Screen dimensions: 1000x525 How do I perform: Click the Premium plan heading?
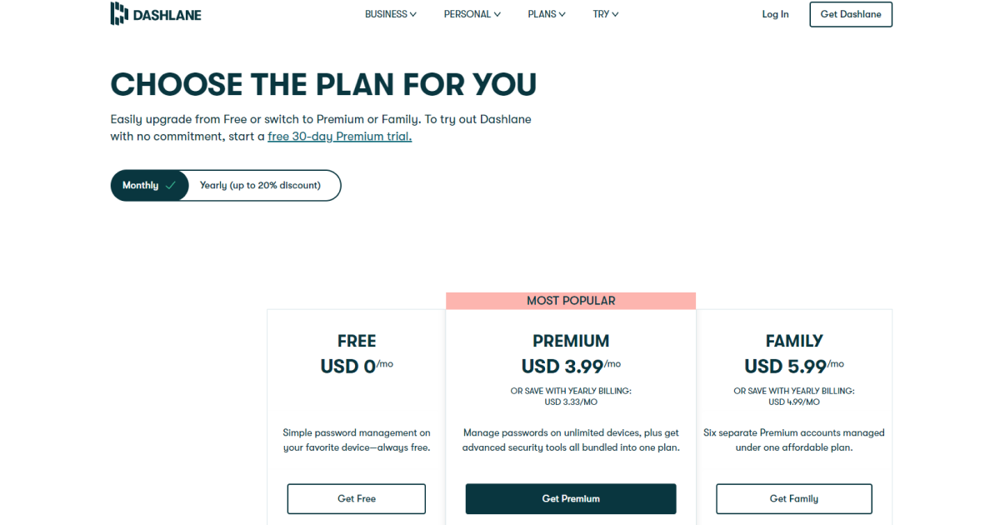tap(571, 341)
